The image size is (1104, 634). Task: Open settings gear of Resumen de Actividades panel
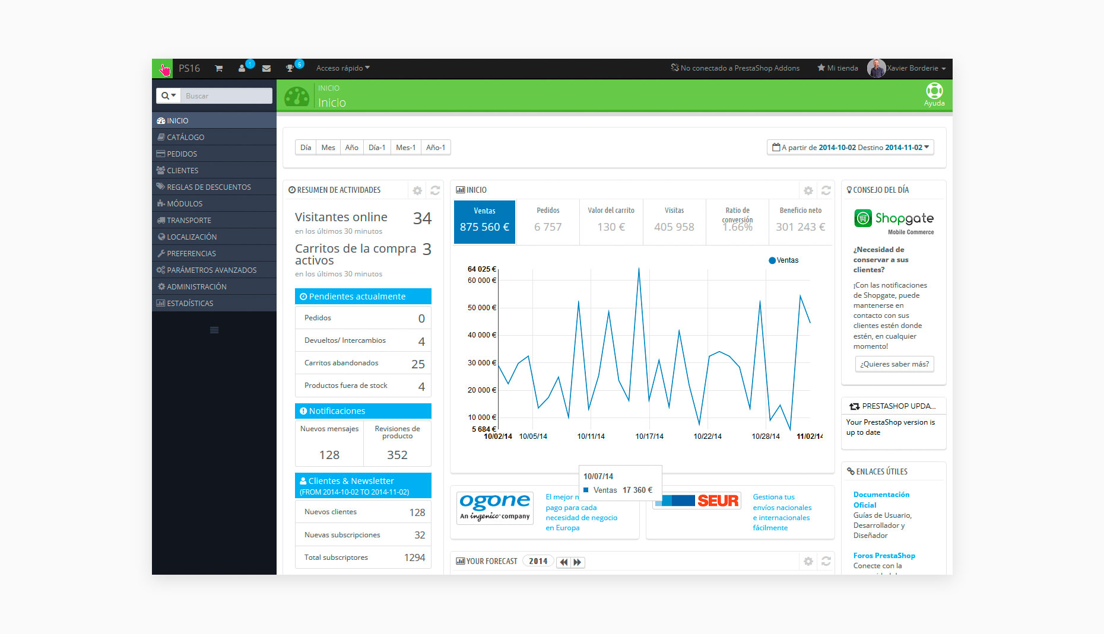tap(417, 190)
